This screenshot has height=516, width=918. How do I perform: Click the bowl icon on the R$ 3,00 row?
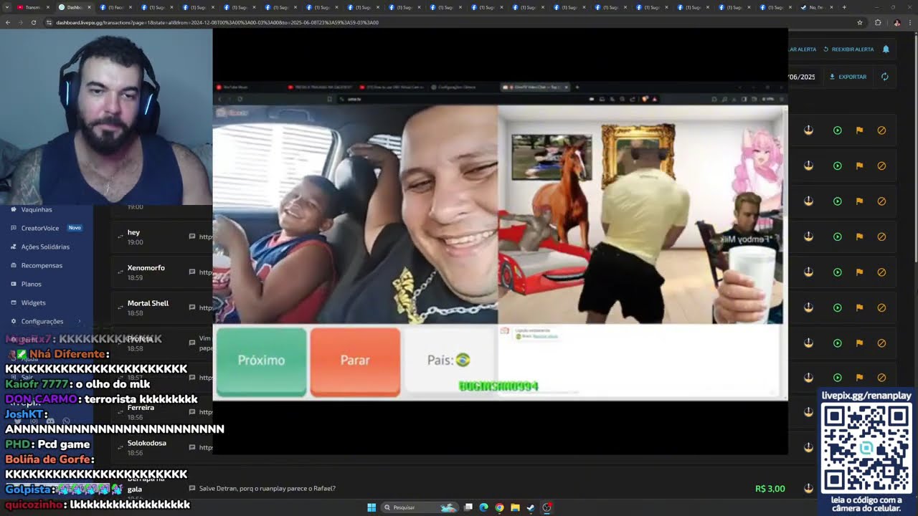coord(808,488)
